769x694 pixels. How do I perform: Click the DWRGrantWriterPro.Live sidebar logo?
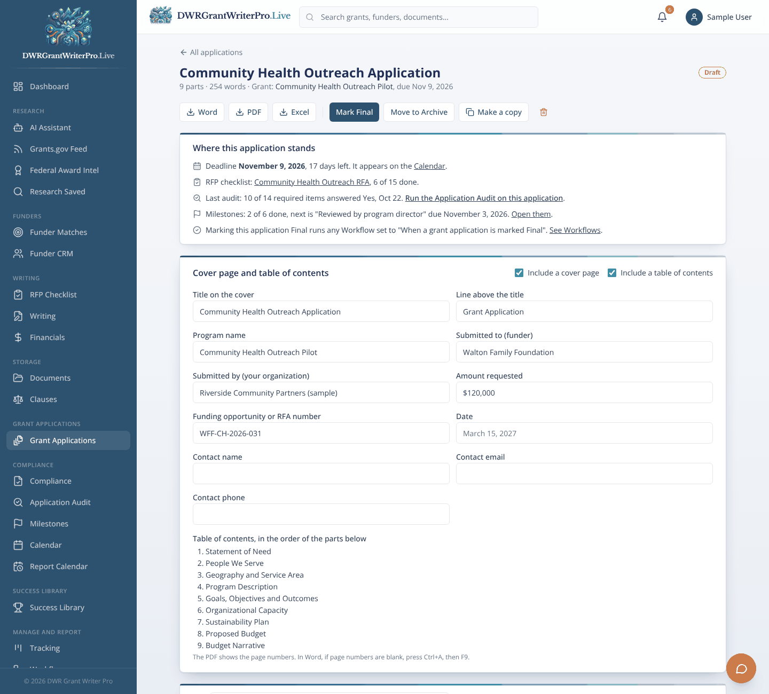(68, 33)
